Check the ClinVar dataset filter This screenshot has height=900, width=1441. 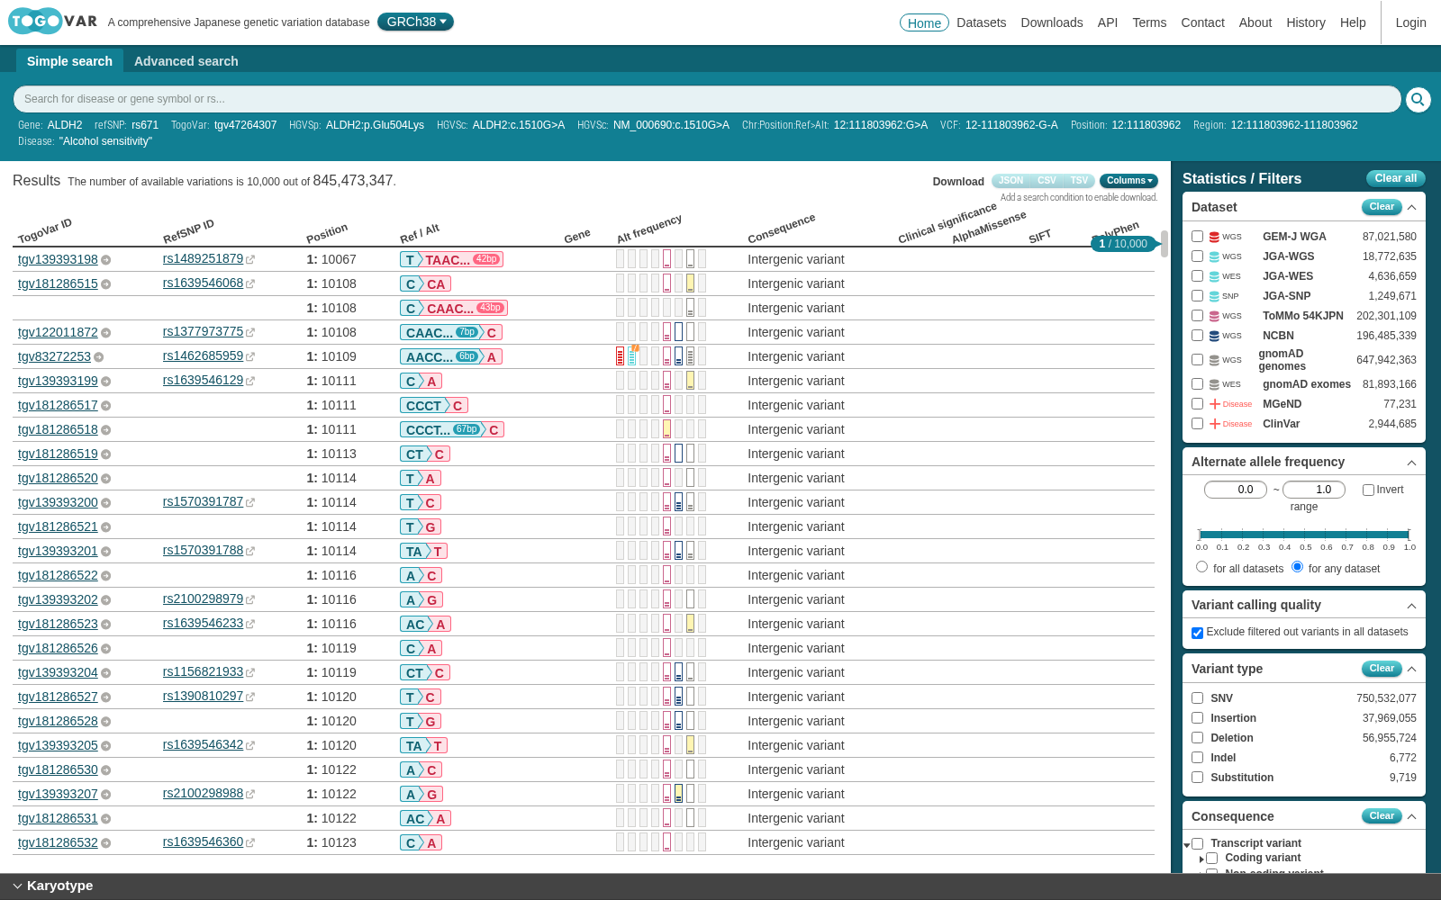1197,424
